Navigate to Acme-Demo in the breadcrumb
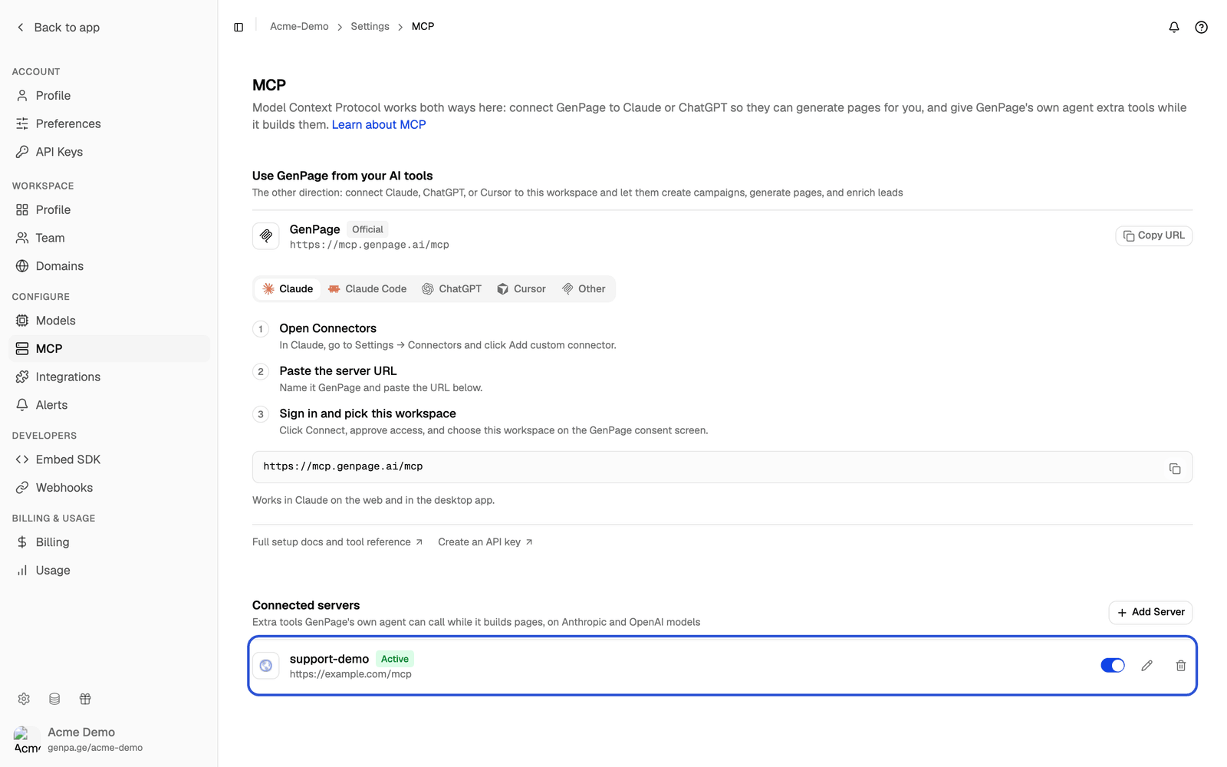 point(299,27)
